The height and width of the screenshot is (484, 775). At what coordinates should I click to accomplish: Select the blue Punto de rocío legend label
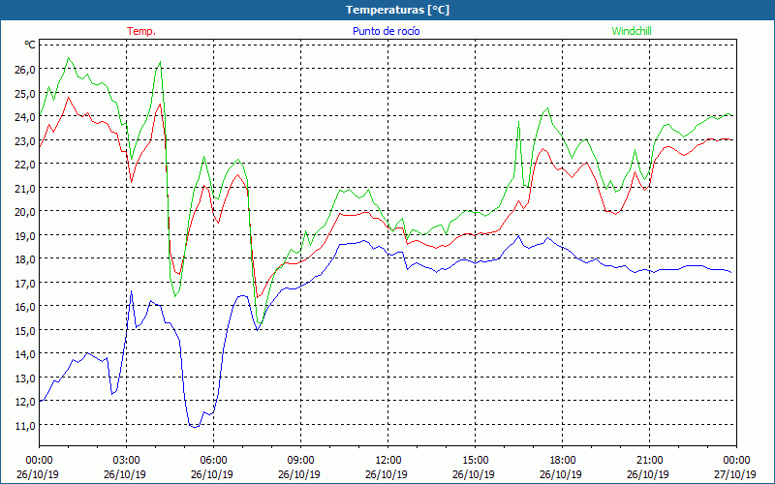386,31
